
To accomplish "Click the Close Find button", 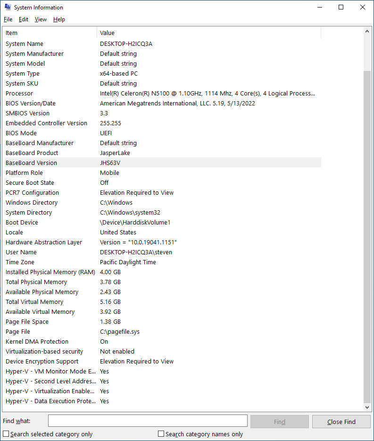I will tap(341, 422).
